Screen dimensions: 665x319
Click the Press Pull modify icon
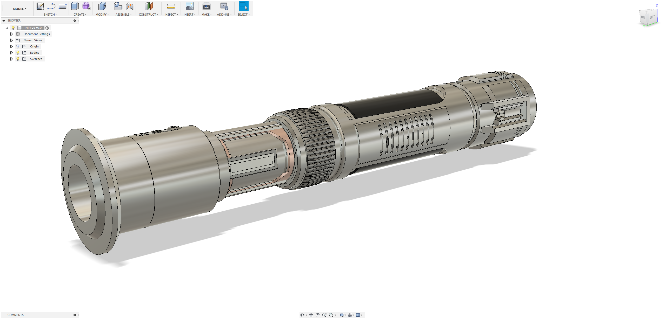point(102,6)
